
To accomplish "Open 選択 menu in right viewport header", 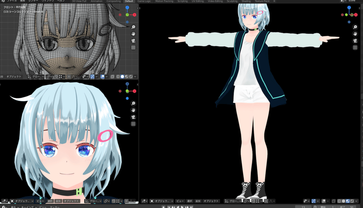I will tap(190, 201).
